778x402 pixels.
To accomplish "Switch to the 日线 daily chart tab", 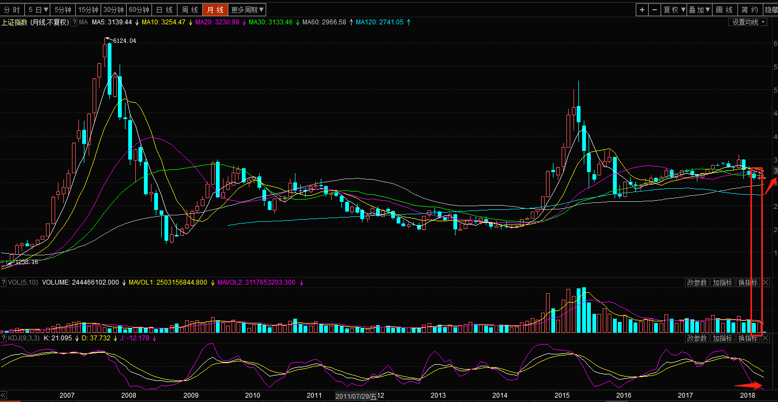I will click(x=164, y=10).
